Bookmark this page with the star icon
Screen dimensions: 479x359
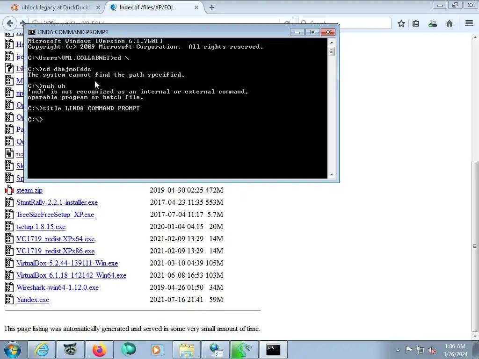pos(401,23)
